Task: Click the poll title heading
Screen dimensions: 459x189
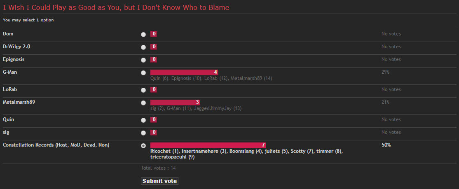Action: (x=116, y=7)
